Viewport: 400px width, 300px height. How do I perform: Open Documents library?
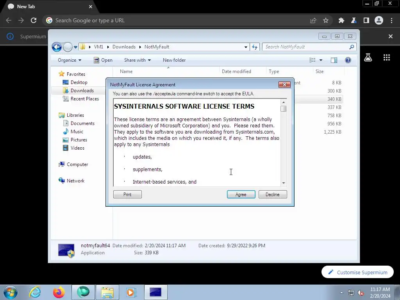click(x=82, y=123)
